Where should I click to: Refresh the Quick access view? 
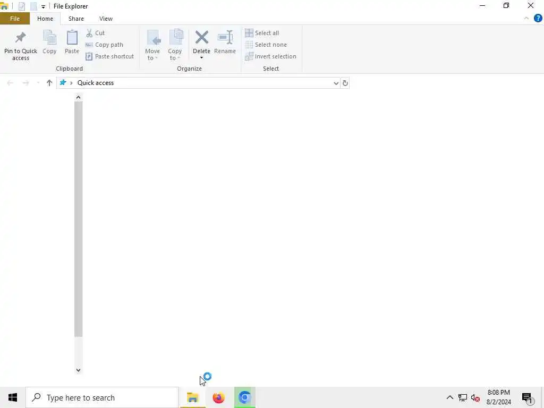point(345,83)
